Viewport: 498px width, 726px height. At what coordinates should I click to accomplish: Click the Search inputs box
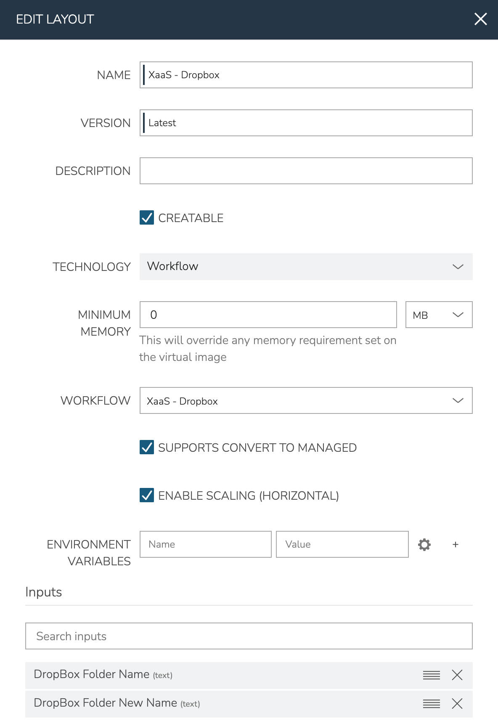click(249, 636)
